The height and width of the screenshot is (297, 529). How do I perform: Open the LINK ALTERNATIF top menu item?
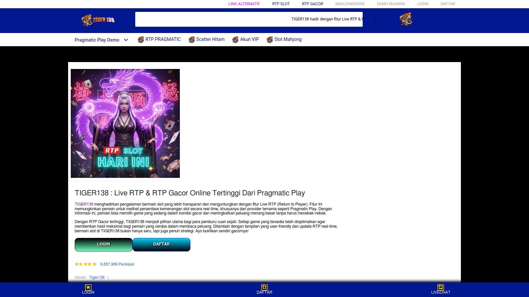tap(244, 4)
